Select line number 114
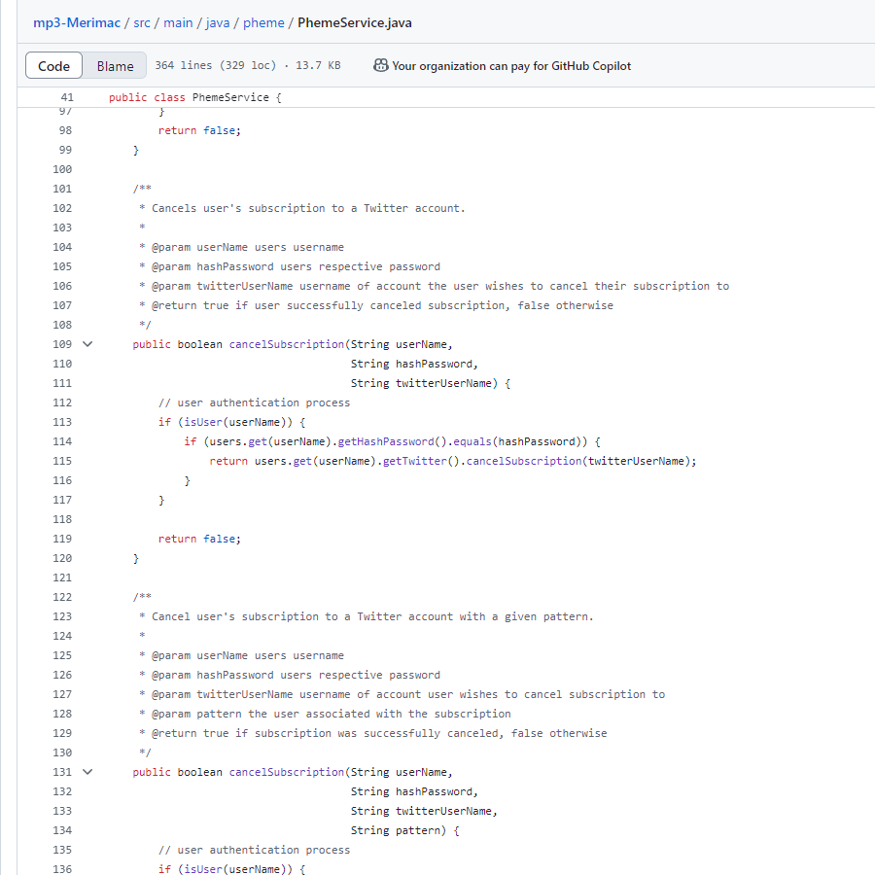875x875 pixels. tap(62, 442)
